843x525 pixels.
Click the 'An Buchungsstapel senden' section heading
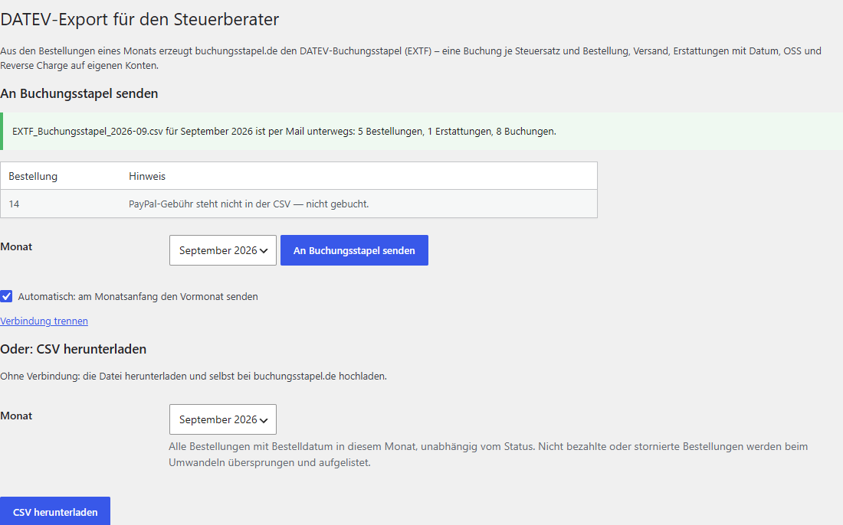[x=79, y=93]
